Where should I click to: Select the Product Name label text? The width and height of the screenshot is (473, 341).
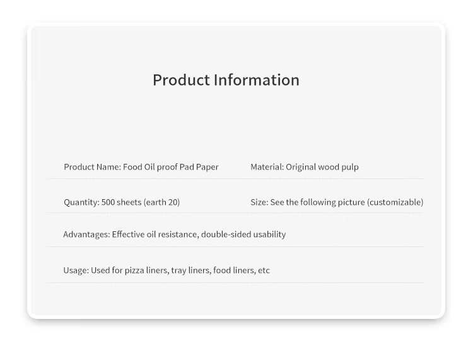91,167
